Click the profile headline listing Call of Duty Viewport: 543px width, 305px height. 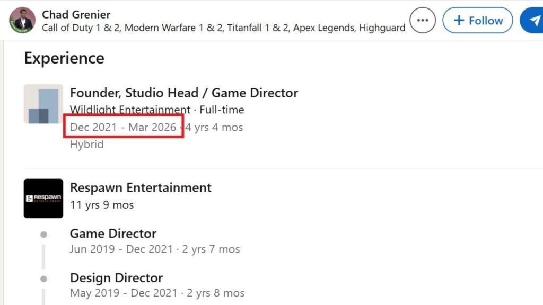click(223, 28)
